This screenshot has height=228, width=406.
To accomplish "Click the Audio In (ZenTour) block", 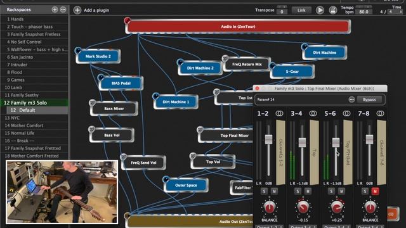I will [x=238, y=27].
